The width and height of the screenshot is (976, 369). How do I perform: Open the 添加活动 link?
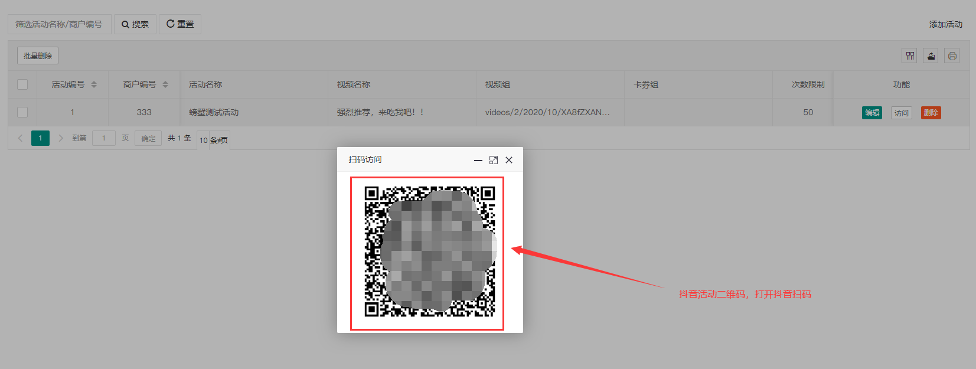pos(945,24)
